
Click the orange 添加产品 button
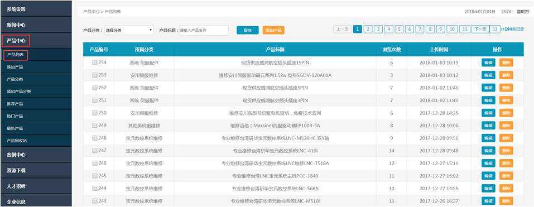pos(273,30)
